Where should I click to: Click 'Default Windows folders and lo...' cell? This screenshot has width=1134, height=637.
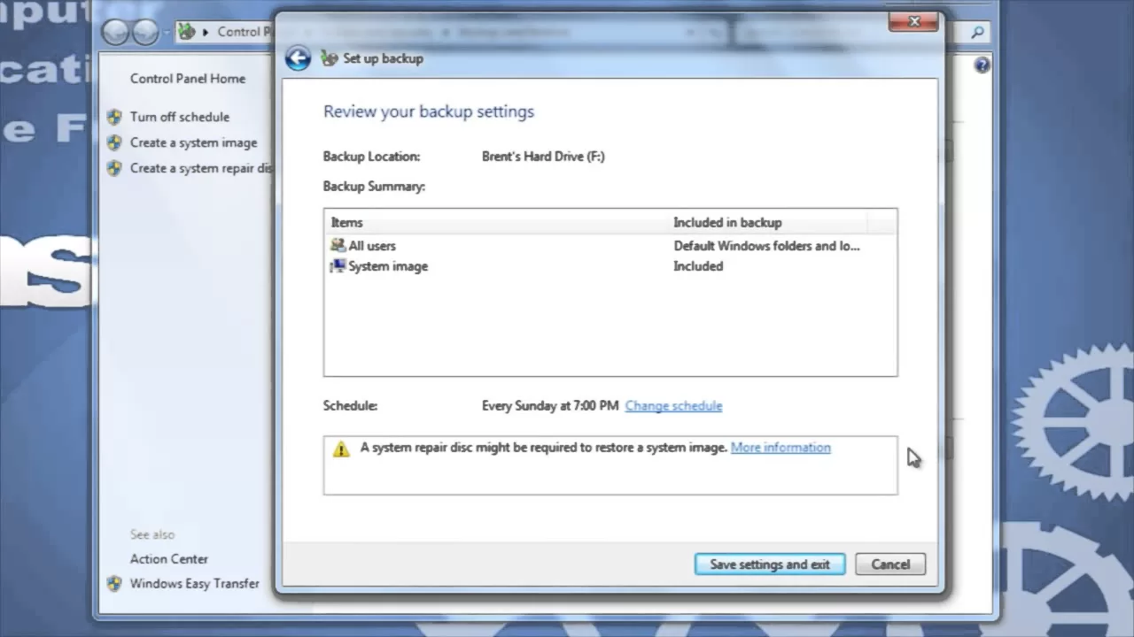766,246
